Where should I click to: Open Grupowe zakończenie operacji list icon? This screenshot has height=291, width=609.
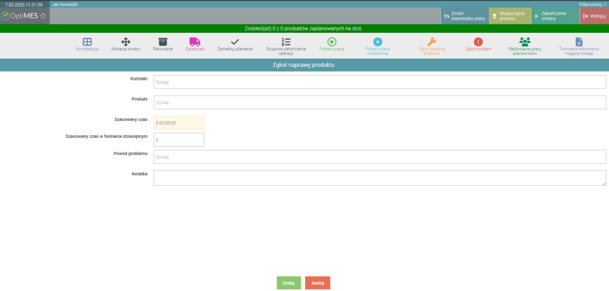pos(286,42)
